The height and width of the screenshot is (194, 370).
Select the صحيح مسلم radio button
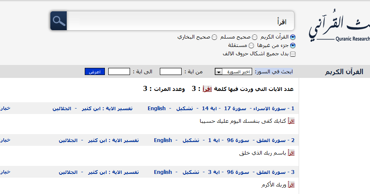pyautogui.click(x=255, y=37)
